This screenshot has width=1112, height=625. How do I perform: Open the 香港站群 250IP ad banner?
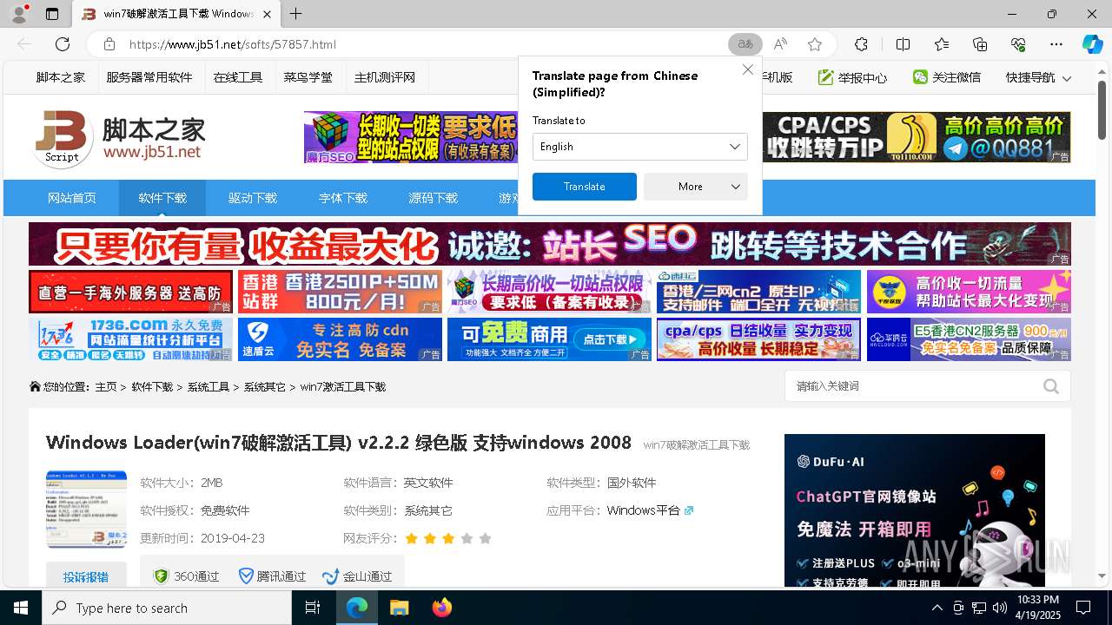pyautogui.click(x=340, y=292)
